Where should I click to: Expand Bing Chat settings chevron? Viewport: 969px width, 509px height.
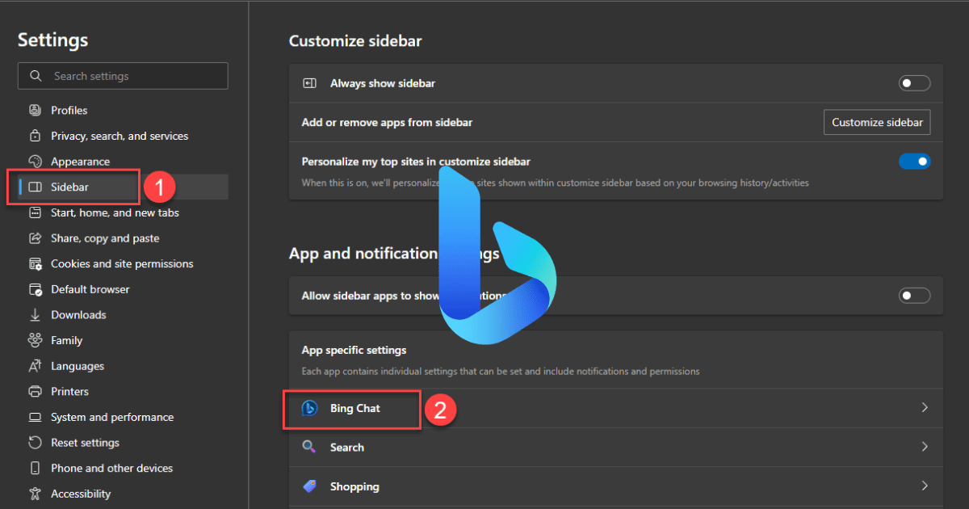click(x=925, y=408)
